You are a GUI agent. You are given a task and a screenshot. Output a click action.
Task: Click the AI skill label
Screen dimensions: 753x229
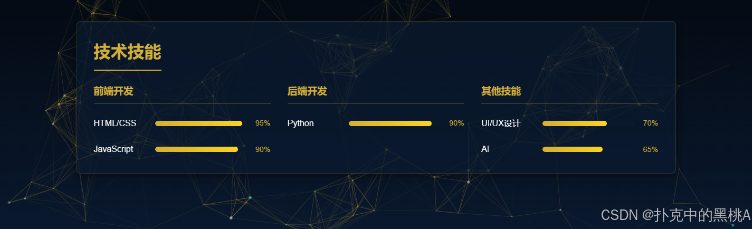[x=485, y=149]
